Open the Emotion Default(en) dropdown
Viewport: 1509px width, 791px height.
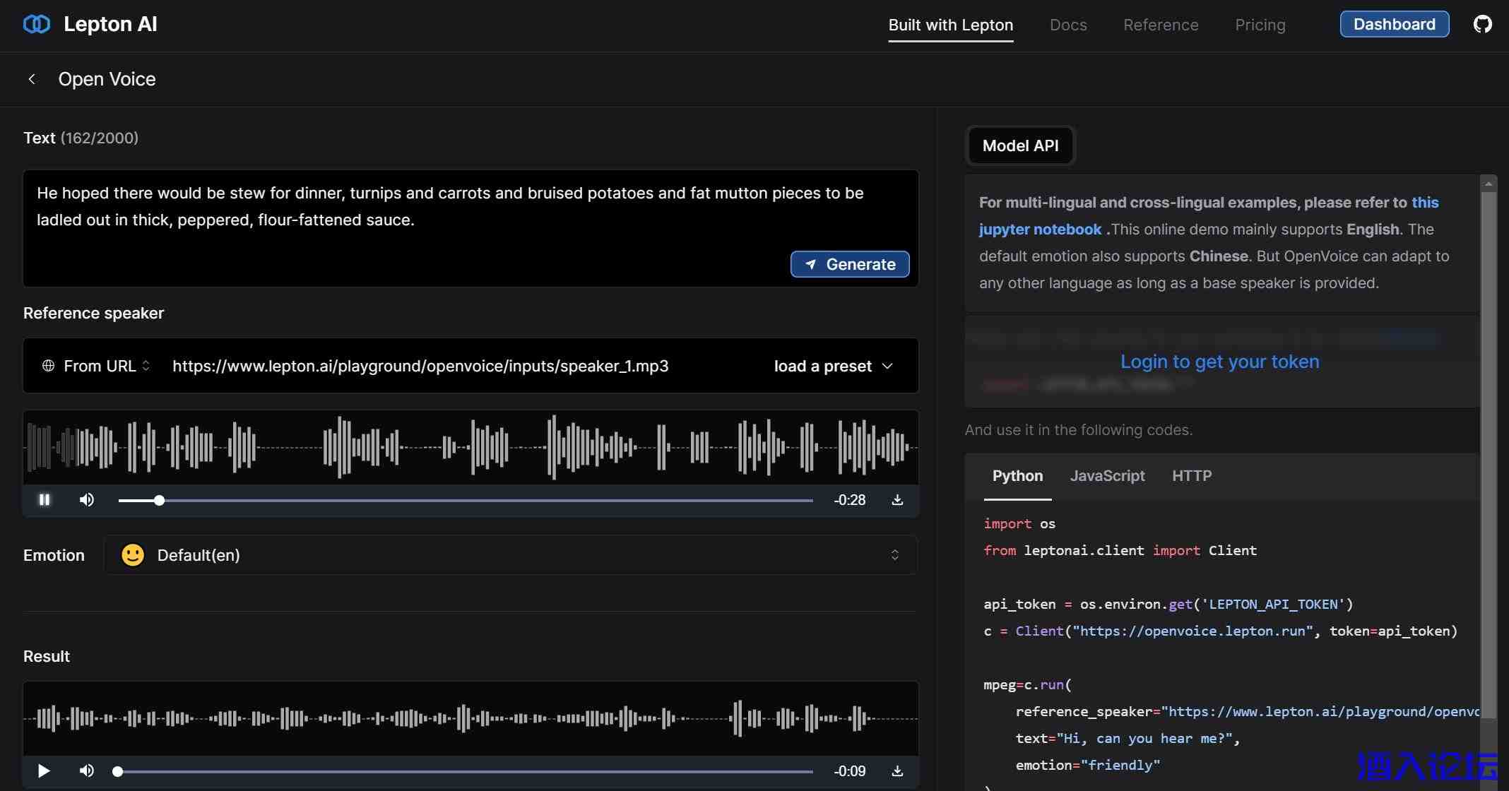point(510,555)
